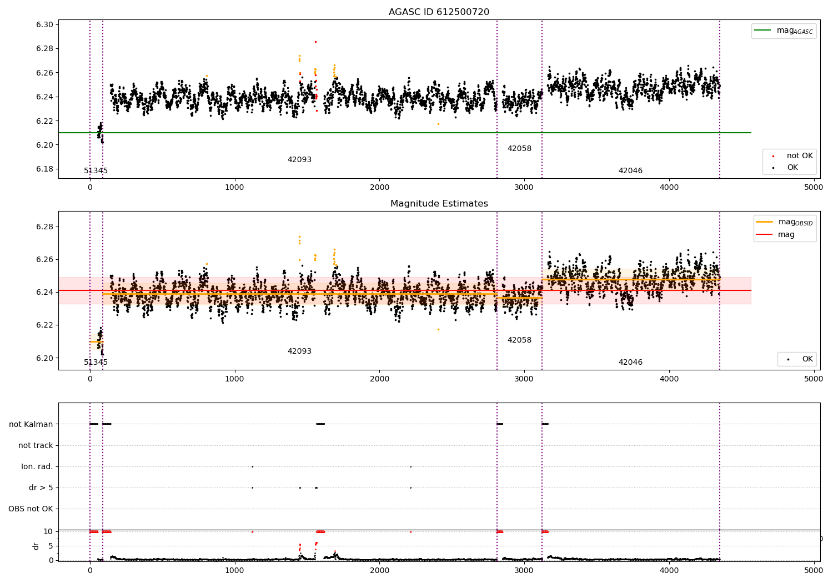Click OBSID label 42046 in the top plot
The height and width of the screenshot is (583, 833).
click(630, 171)
